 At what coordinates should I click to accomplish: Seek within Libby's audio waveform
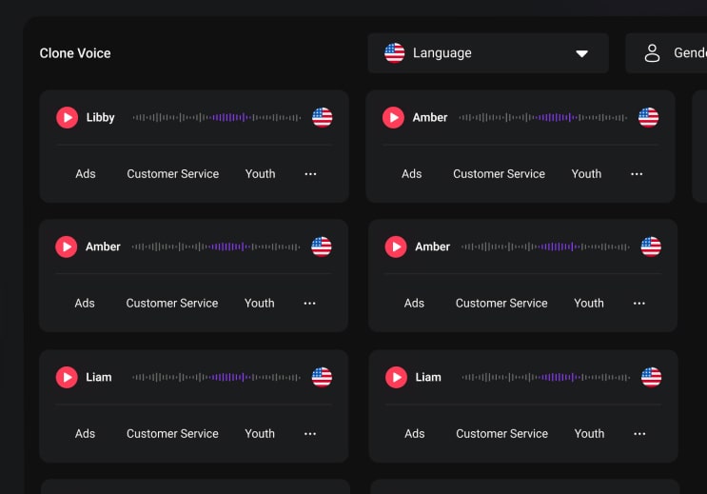217,118
